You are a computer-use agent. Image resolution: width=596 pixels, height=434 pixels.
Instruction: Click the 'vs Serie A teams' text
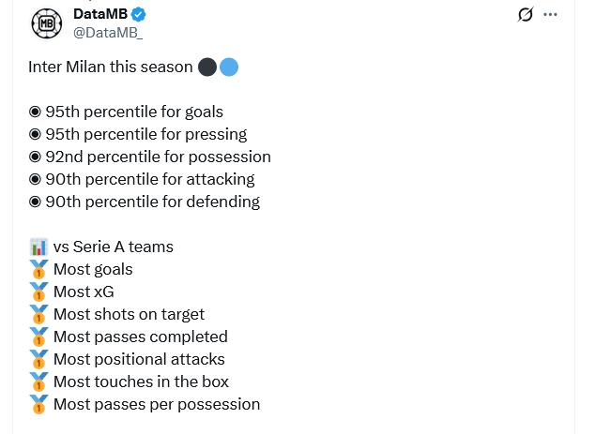click(114, 247)
